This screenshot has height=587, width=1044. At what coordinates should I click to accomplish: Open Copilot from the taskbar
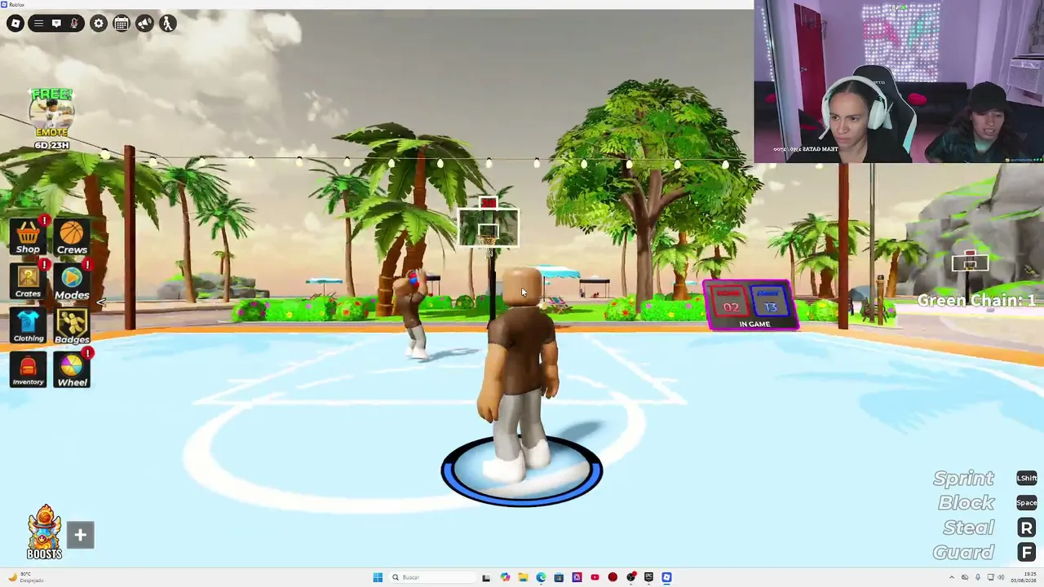coord(505,577)
